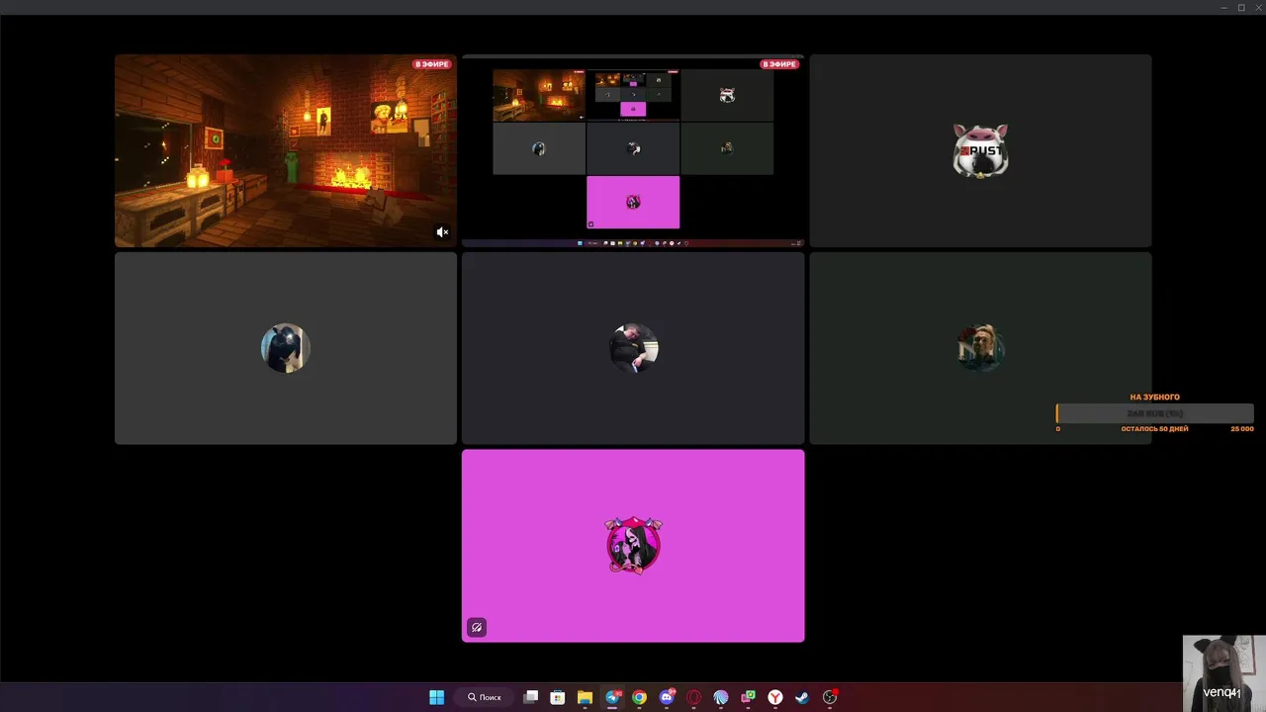Click the В ЭФИРЕ badge on screen-share tile

point(779,64)
